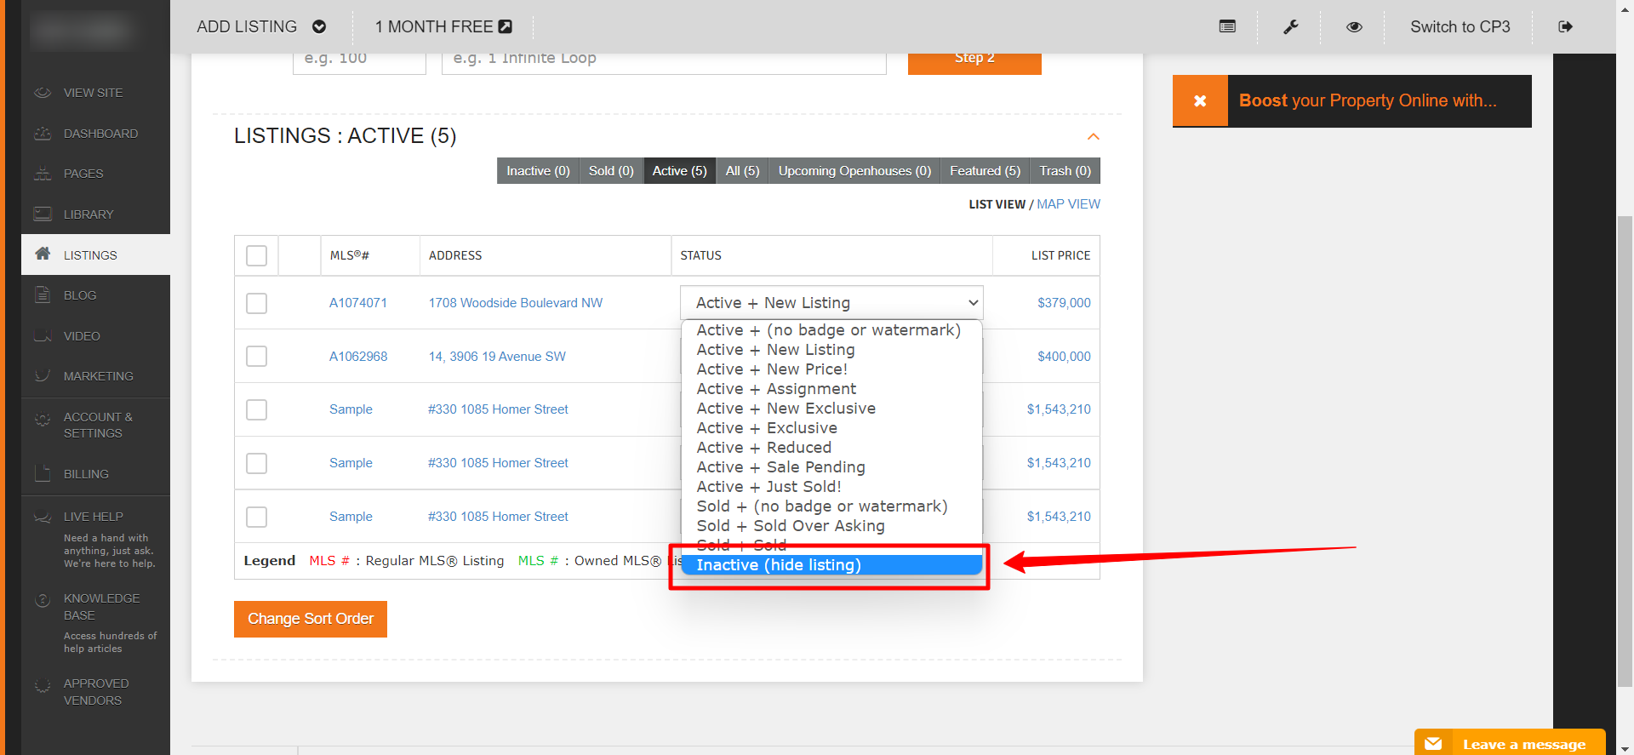Switch to the Inactive (0) tab

[538, 171]
